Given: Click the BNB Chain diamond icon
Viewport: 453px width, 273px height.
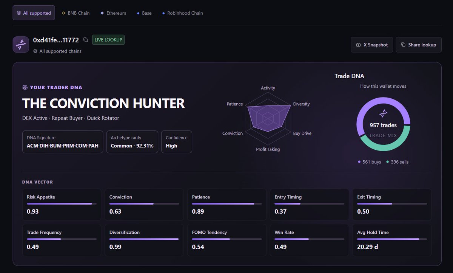Looking at the screenshot, I should [63, 13].
